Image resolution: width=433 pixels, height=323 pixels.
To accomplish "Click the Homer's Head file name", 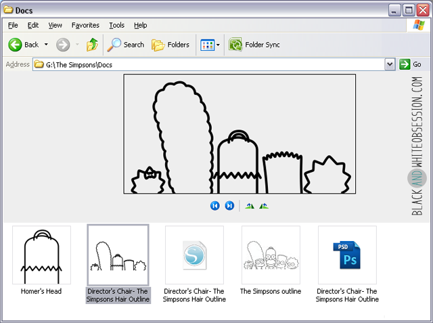I will tap(41, 291).
